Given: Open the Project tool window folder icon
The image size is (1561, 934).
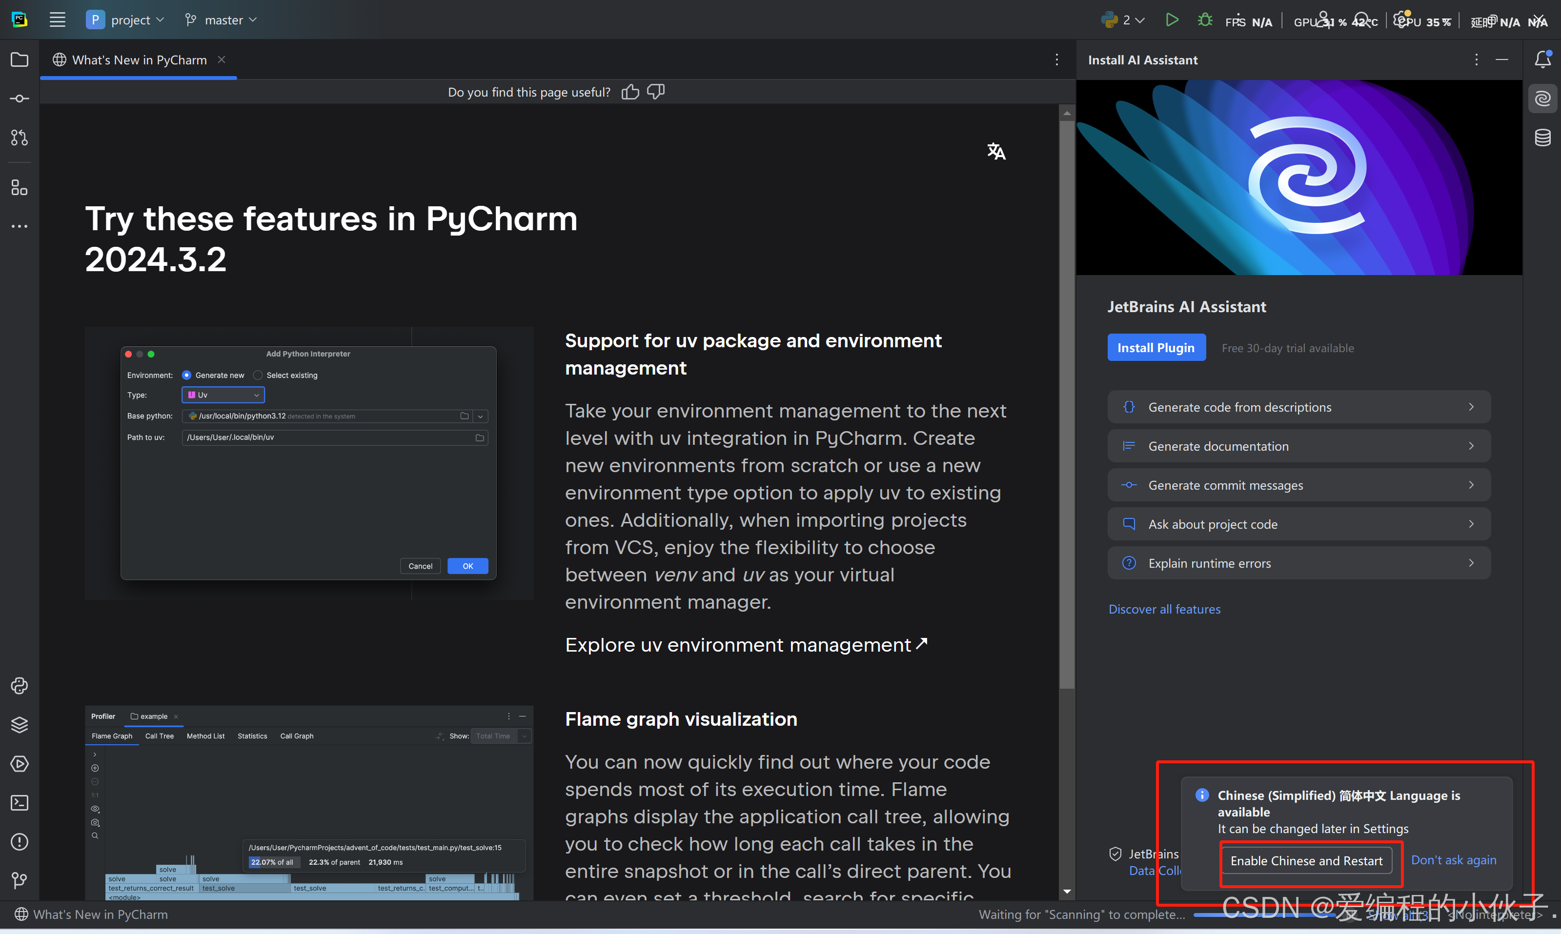Looking at the screenshot, I should [20, 60].
